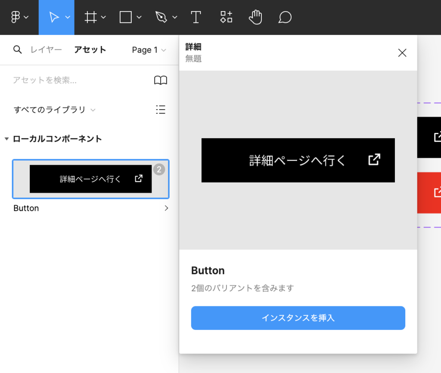Toggle the assets list view

(x=161, y=110)
